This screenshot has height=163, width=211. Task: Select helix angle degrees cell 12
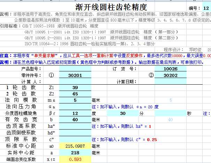coord(75,113)
